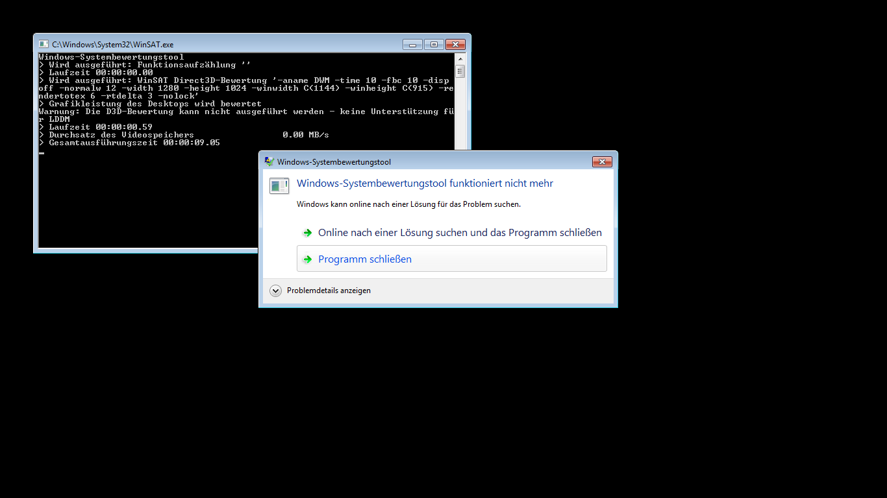Screen dimensions: 887x498
Task: Click 'Laufzeit 00:00:00.59' console line
Action: [x=95, y=126]
